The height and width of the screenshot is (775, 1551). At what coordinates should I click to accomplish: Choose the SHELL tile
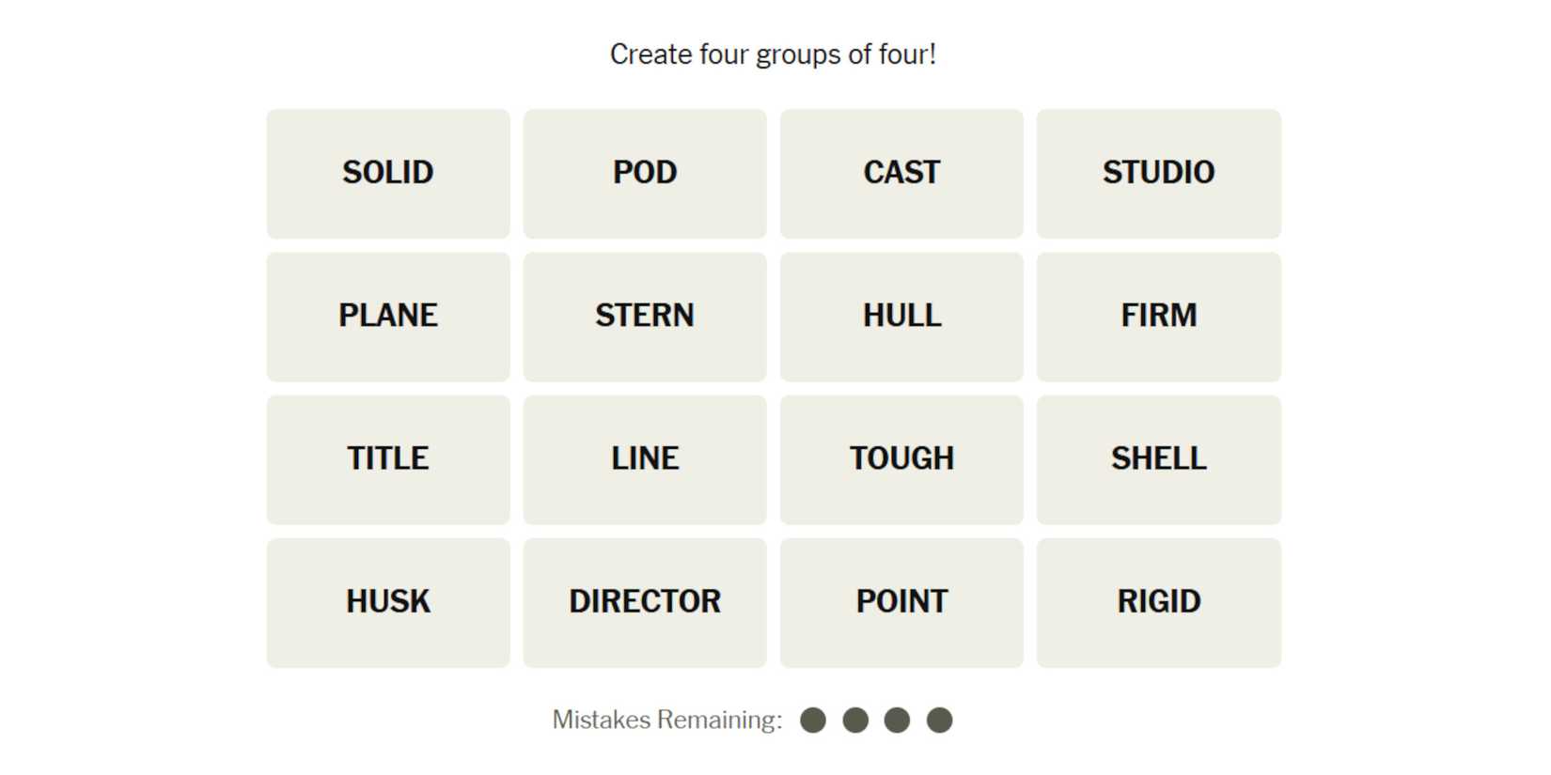point(1158,460)
